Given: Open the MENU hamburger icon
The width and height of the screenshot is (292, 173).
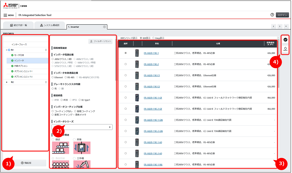Looking at the screenshot, I should [5, 15].
